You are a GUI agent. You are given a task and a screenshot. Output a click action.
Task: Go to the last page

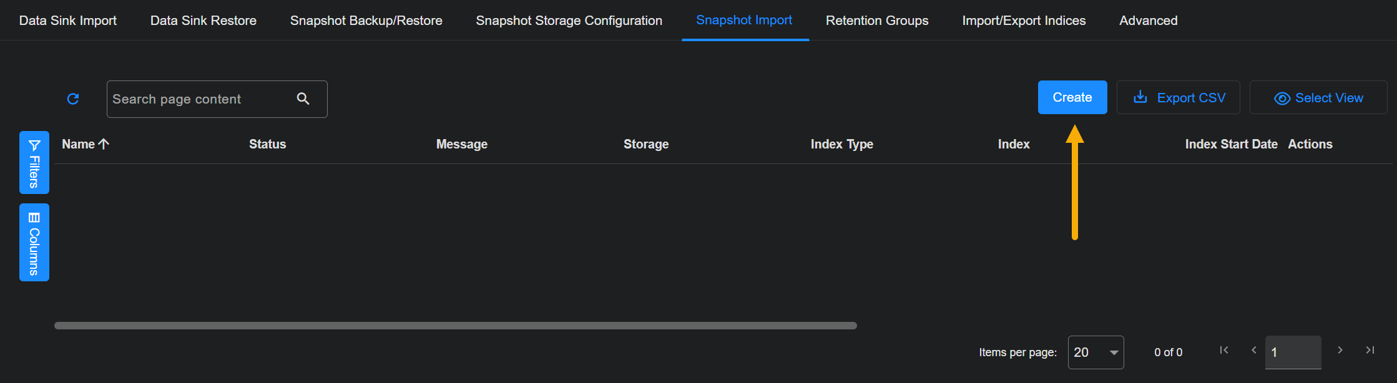pos(1370,351)
